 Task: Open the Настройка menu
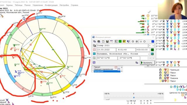(x=64, y=5)
